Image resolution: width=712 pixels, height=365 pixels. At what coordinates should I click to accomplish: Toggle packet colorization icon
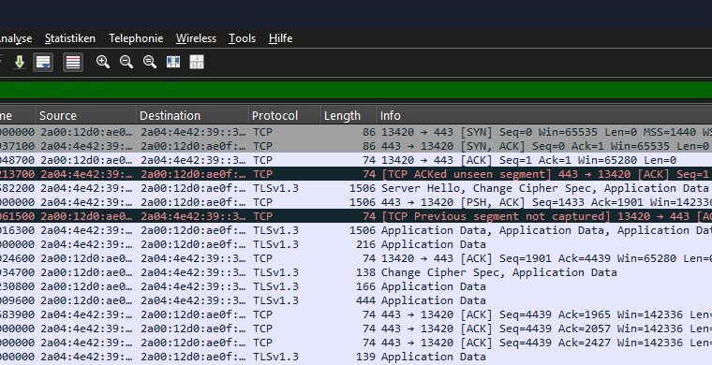point(73,62)
